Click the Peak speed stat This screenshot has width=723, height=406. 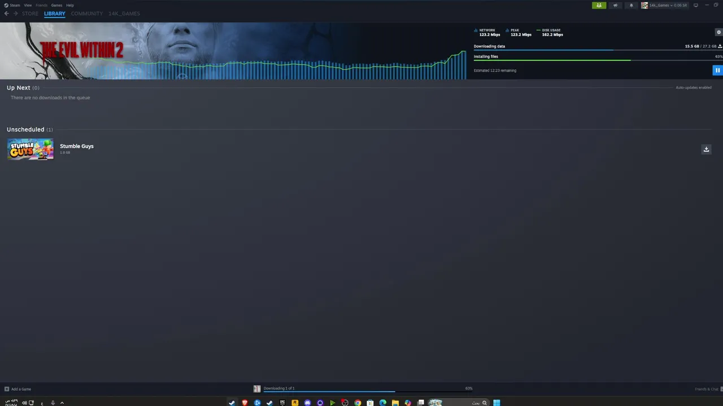520,32
